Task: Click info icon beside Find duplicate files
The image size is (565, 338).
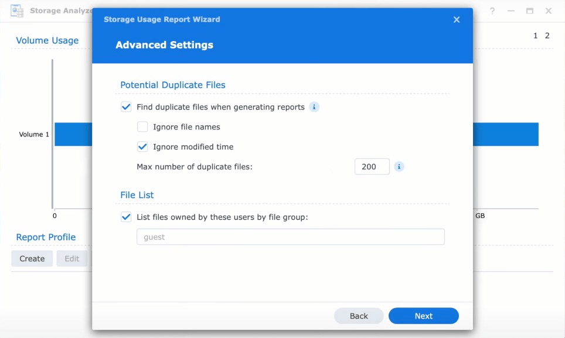Action: point(314,107)
